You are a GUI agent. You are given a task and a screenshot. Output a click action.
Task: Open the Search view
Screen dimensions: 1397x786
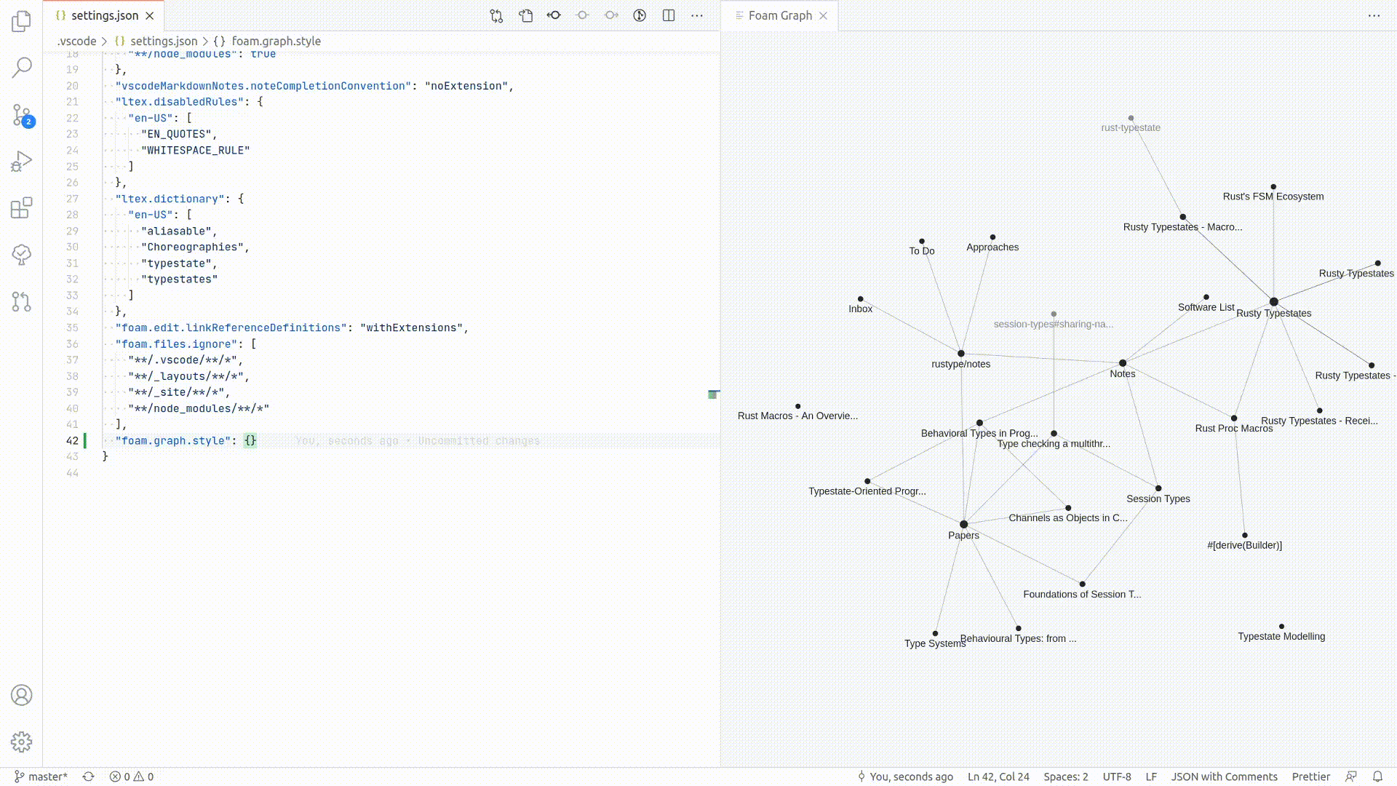coord(21,66)
